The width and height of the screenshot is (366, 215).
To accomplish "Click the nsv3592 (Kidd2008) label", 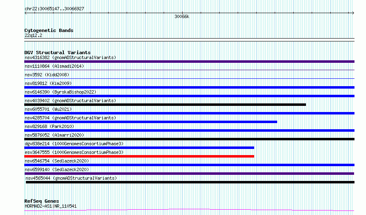I will [47, 75].
